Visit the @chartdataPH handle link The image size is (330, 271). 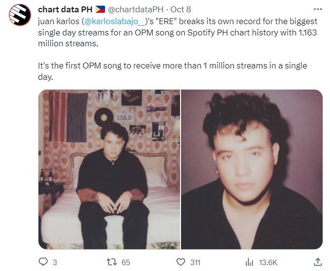[x=133, y=10]
